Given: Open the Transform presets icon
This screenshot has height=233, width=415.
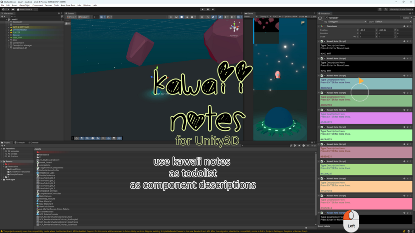Looking at the screenshot, I should point(408,26).
